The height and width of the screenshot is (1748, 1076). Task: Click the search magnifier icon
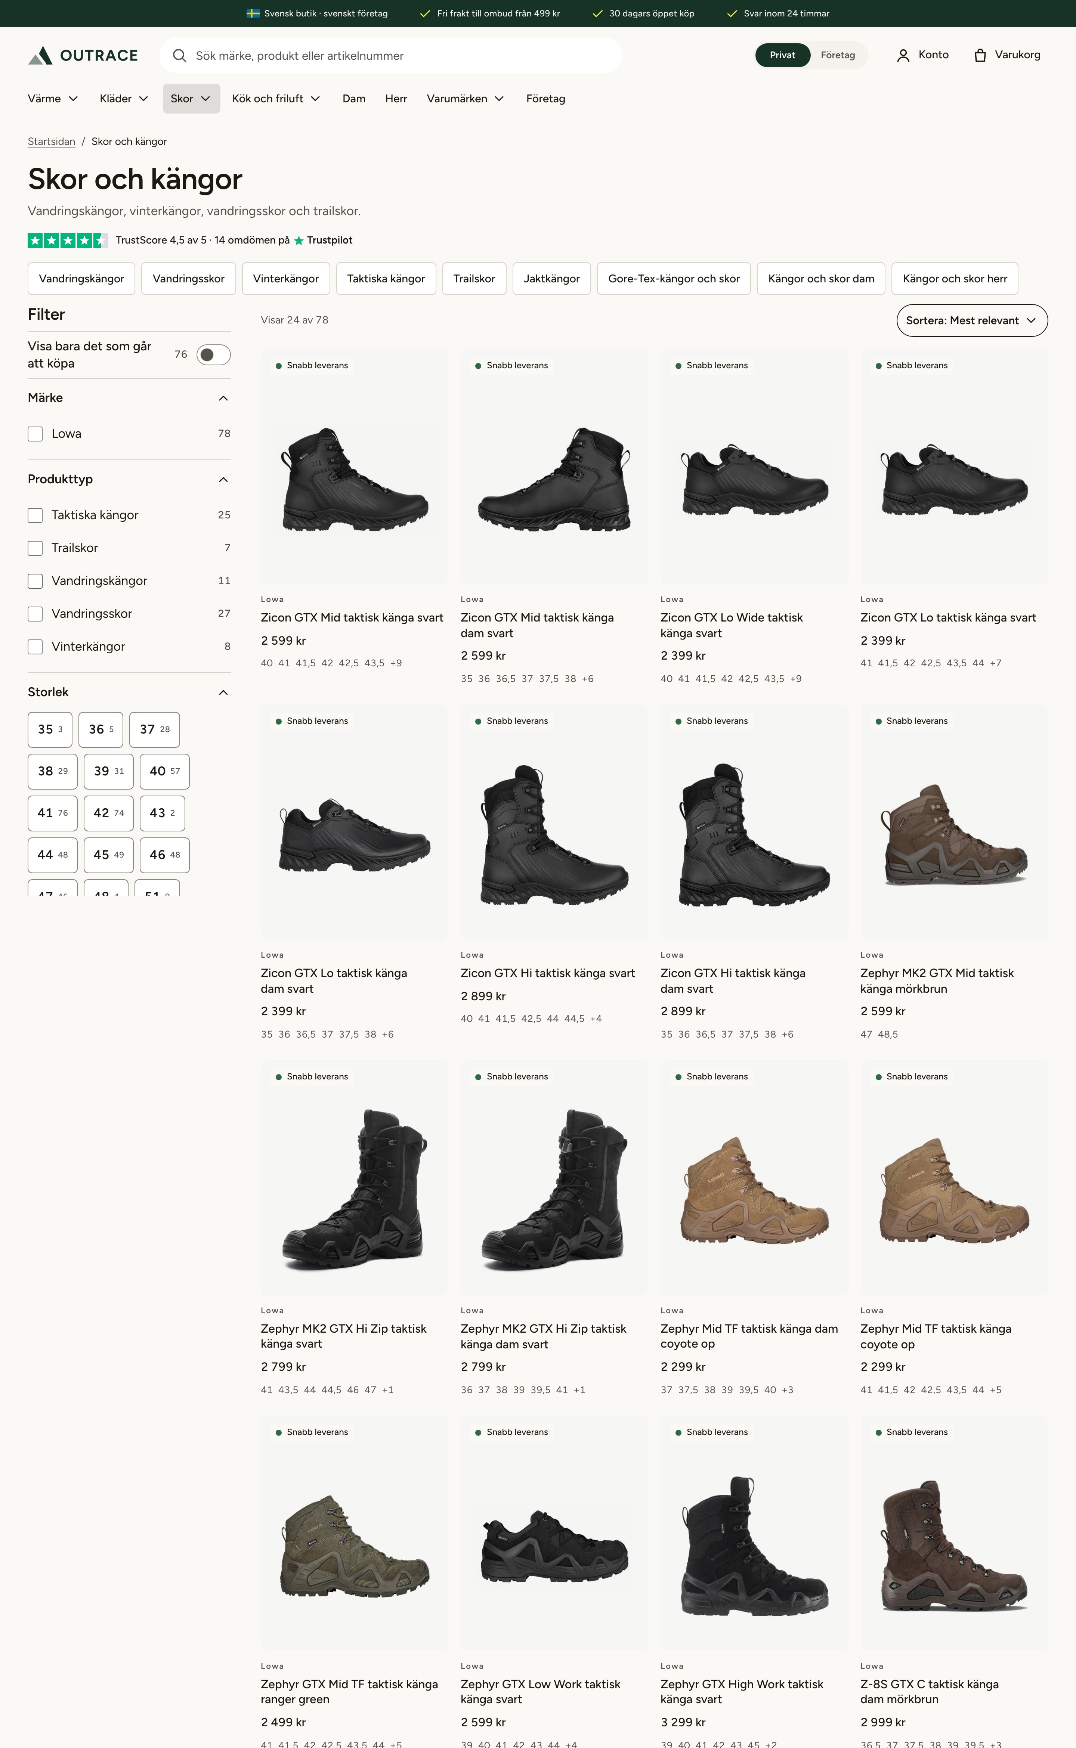coord(180,56)
